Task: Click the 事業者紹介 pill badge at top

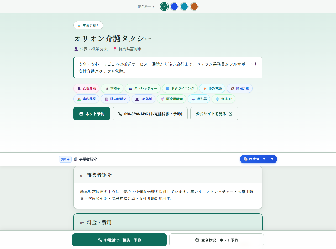Action: coord(88,25)
